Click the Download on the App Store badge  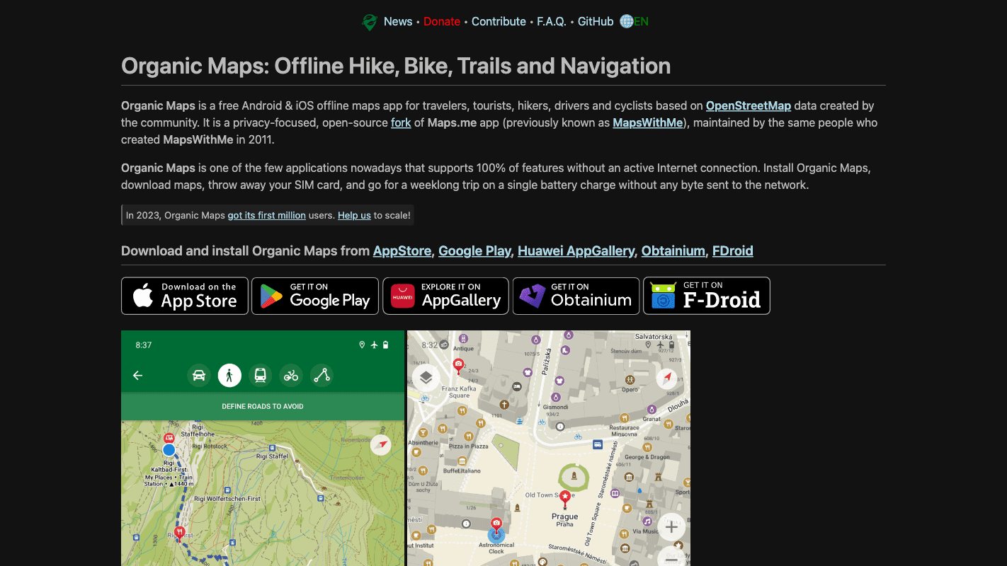[185, 296]
